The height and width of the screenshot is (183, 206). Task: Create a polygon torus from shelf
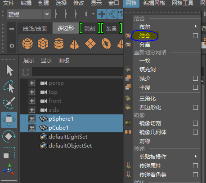point(106,44)
